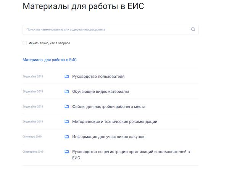Click folder icon for Информация для участников закупок
The image size is (229, 169).
[67, 137]
